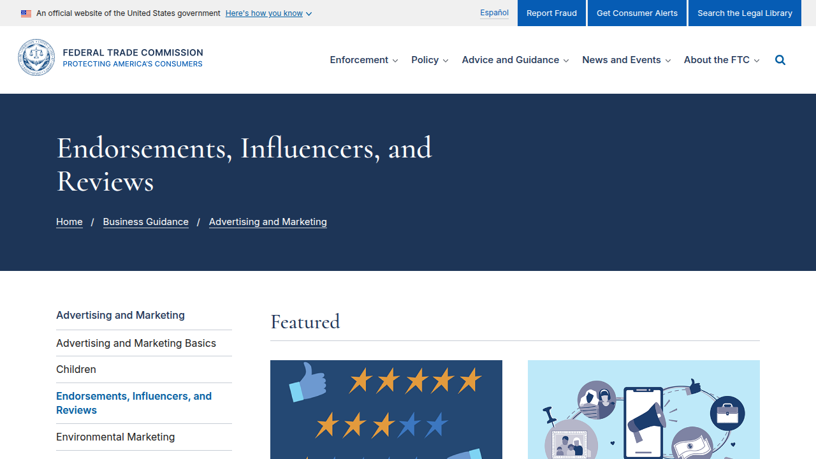Open the megaphone phone featured thumbnail
This screenshot has width=816, height=459.
[644, 409]
